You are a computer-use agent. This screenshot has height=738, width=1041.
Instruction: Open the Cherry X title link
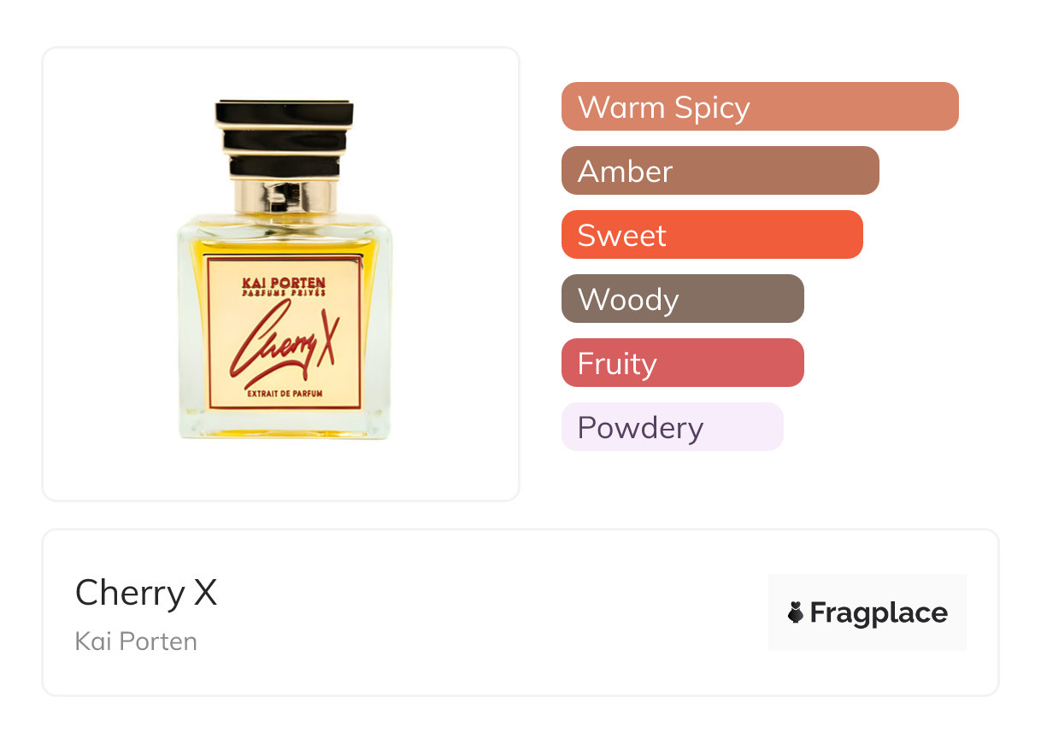[146, 592]
